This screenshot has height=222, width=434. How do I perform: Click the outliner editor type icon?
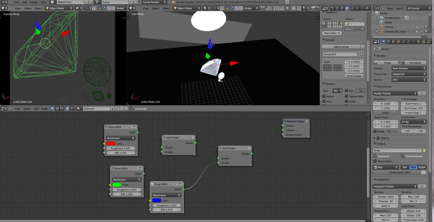[376, 8]
